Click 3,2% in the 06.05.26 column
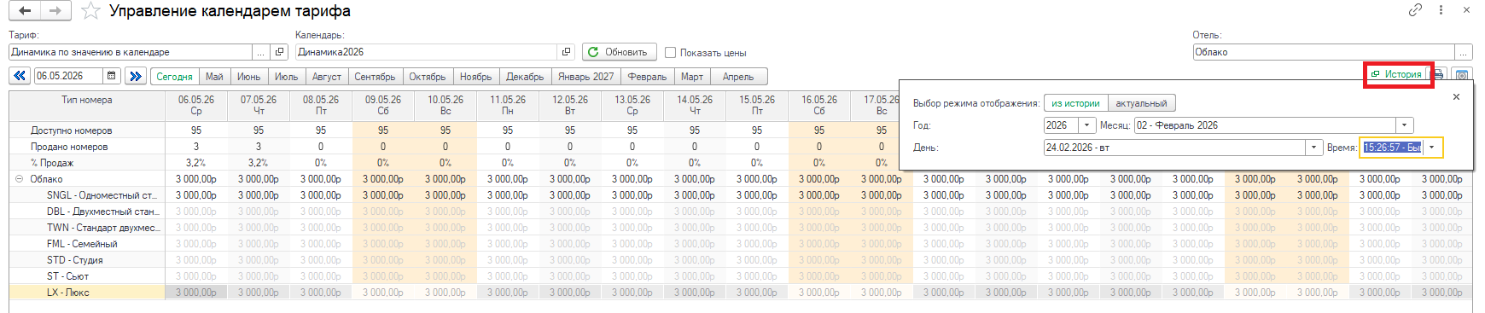1485x313 pixels. (196, 163)
